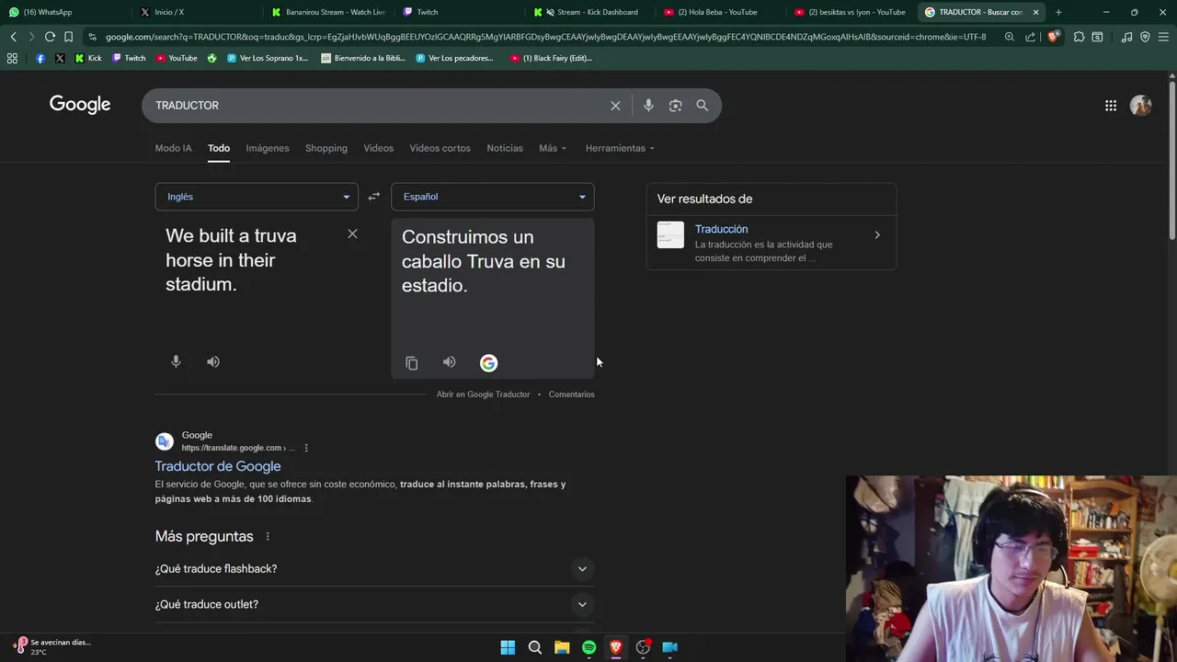Screen dimensions: 1177x662
Task: Open the Facebook bookmark icon
Action: (40, 58)
